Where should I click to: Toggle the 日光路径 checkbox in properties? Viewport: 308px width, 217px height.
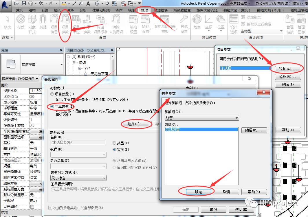[x=32, y=207]
